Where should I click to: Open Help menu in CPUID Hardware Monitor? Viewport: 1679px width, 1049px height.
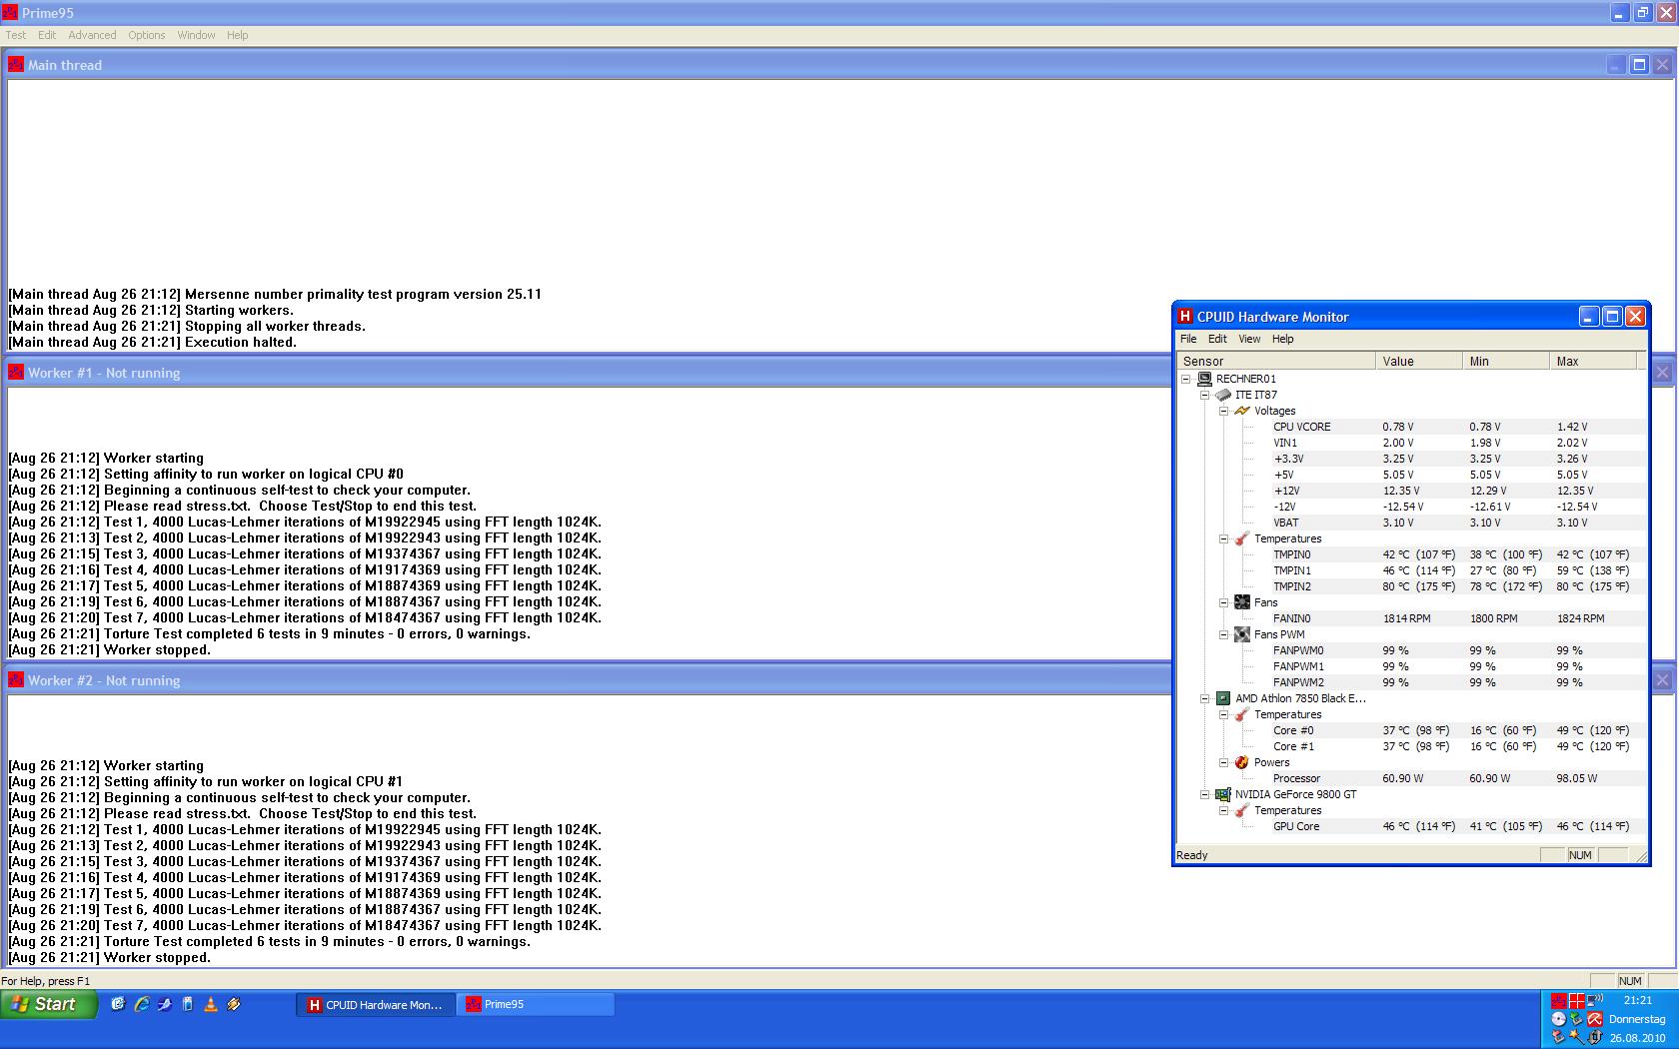click(x=1282, y=339)
